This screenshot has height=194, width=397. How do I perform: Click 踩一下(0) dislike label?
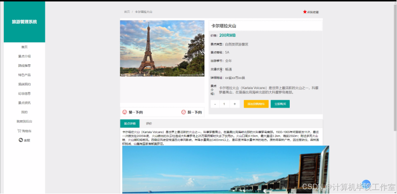pos(195,112)
